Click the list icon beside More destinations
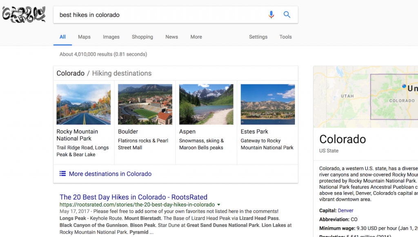Viewport: 418px width, 237px height. [x=62, y=174]
